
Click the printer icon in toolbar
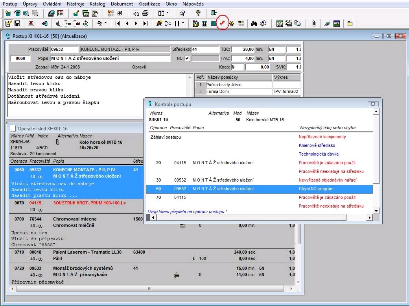[x=145, y=13]
